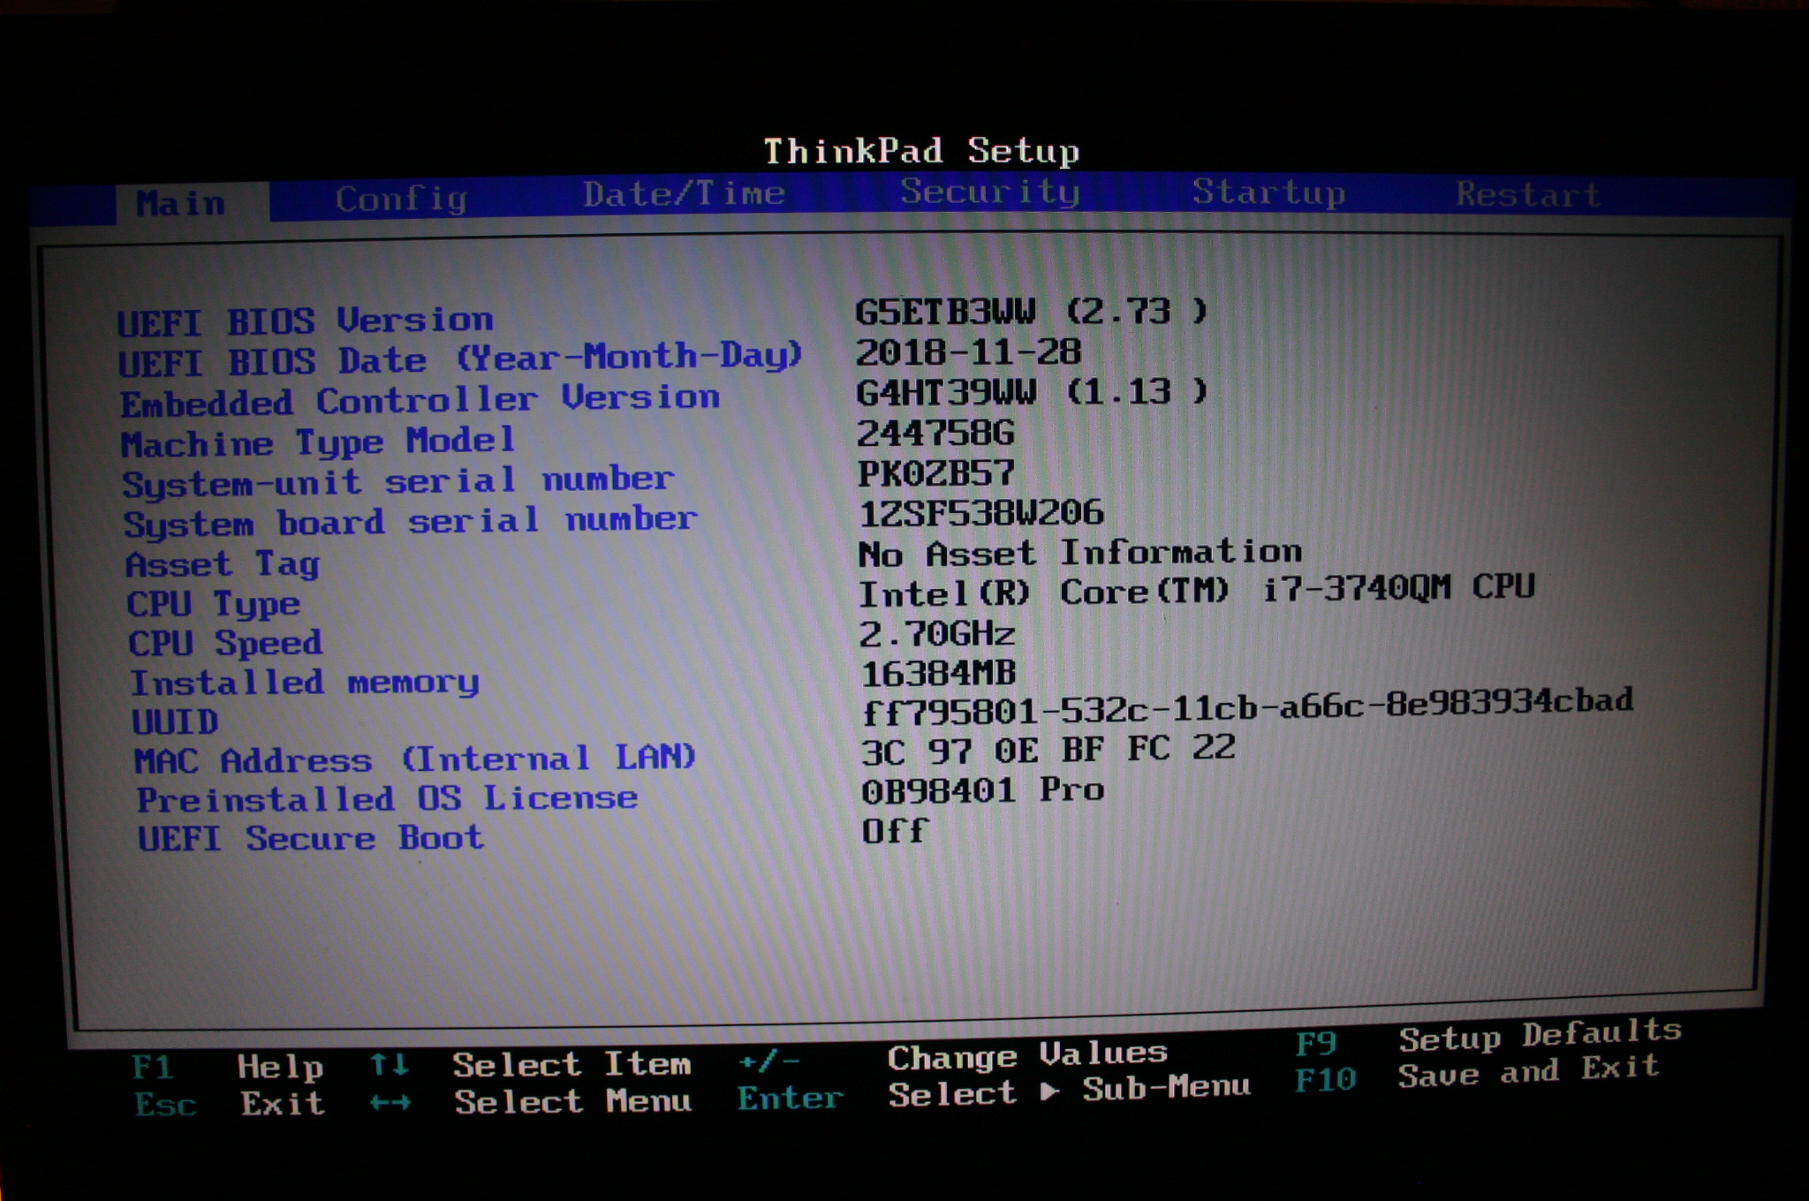Select System-unit serial number label
1809x1201 pixels.
(x=398, y=482)
